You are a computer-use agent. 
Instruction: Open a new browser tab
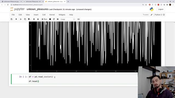(68, 2)
